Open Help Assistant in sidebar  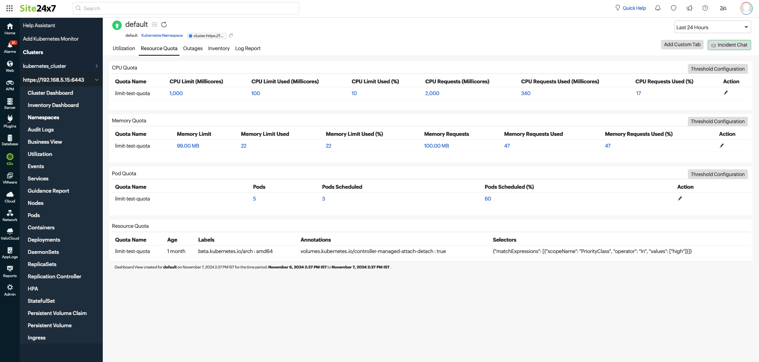pos(39,25)
